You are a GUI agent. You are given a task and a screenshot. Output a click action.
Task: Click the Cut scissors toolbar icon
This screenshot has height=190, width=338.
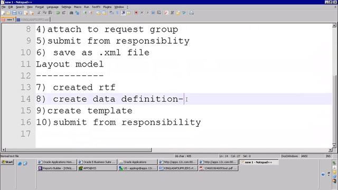39,13
